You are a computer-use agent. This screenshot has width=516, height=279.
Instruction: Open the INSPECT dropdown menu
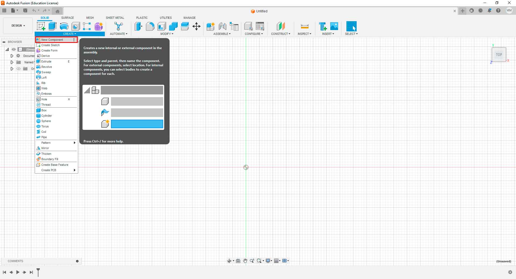coord(304,34)
